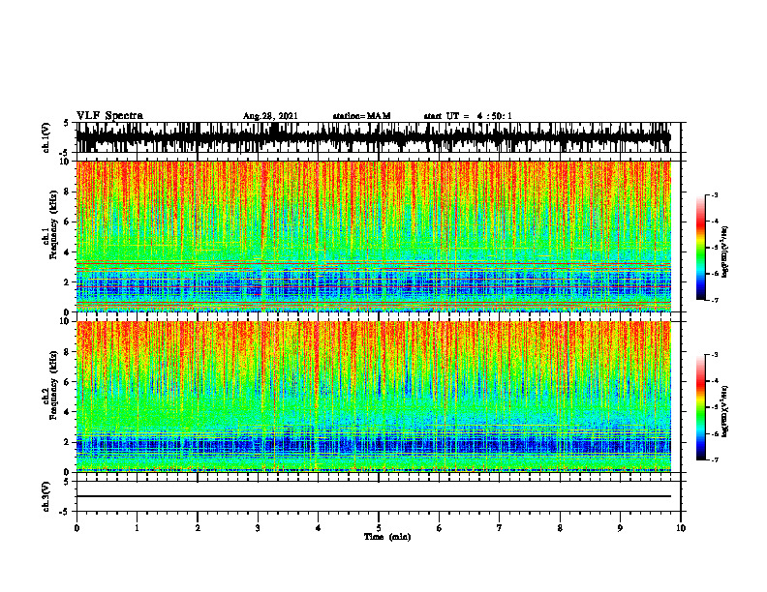Image resolution: width=767 pixels, height=592 pixels.
Task: Click the "8" kHz tick on ch.1 frequency axis
Action: tap(68, 192)
